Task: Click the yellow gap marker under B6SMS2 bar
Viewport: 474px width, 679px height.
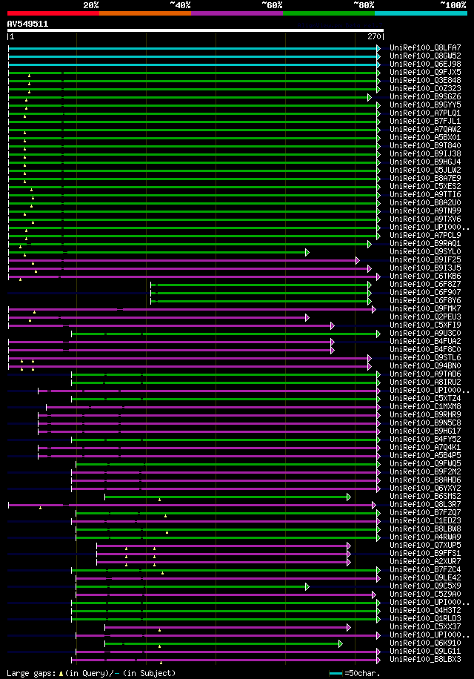Action: 159,500
